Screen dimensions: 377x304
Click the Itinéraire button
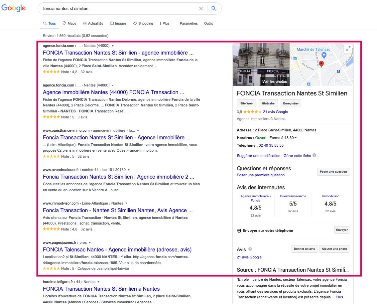[268, 103]
